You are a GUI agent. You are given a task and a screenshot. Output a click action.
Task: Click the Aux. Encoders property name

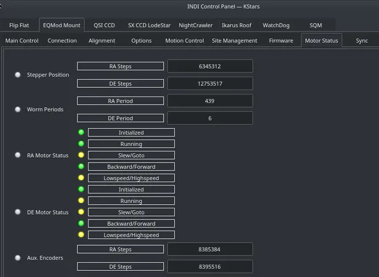click(x=45, y=258)
